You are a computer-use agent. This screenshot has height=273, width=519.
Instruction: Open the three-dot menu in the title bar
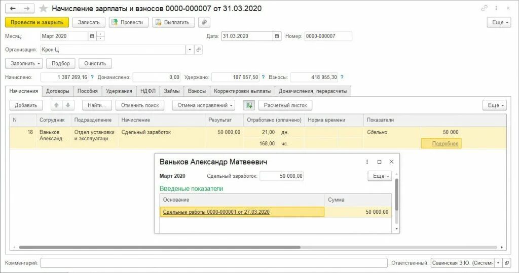click(x=496, y=8)
